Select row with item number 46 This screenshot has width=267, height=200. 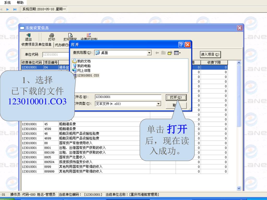[124, 134]
